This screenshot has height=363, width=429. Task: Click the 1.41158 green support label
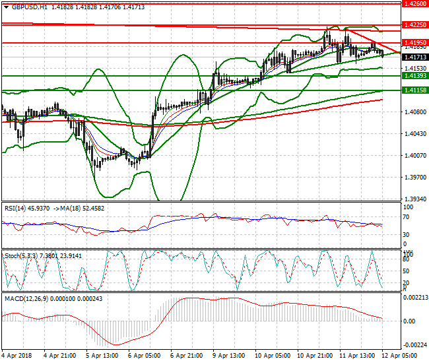click(x=415, y=90)
